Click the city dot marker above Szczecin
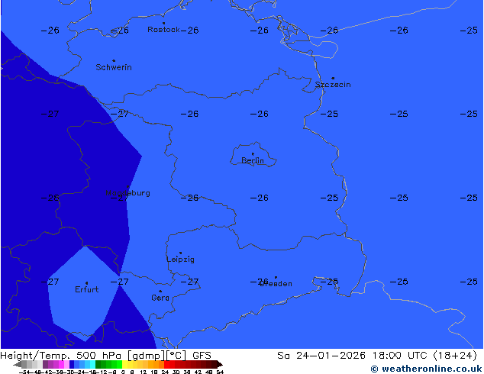Image resolution: width=484 pixels, height=374 pixels. click(333, 79)
